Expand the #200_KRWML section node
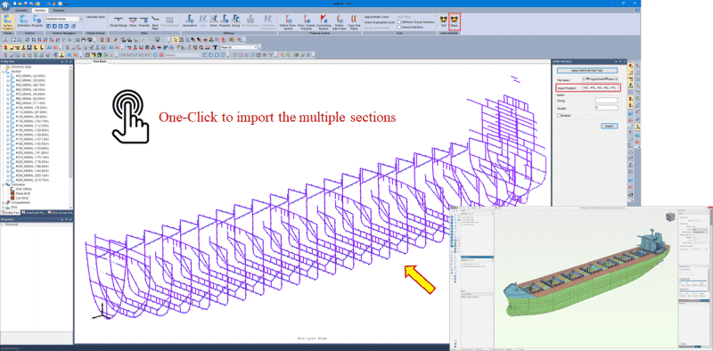713x351 pixels. [8, 152]
